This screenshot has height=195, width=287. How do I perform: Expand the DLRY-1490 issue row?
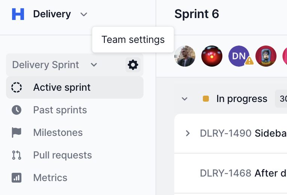click(188, 133)
